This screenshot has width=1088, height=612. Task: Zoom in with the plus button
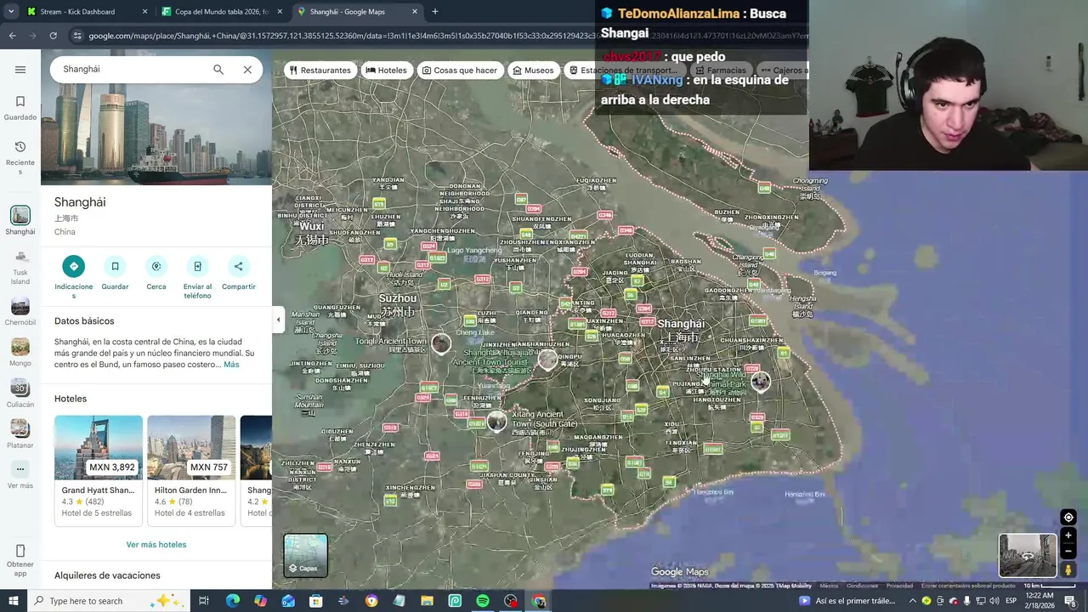1068,535
